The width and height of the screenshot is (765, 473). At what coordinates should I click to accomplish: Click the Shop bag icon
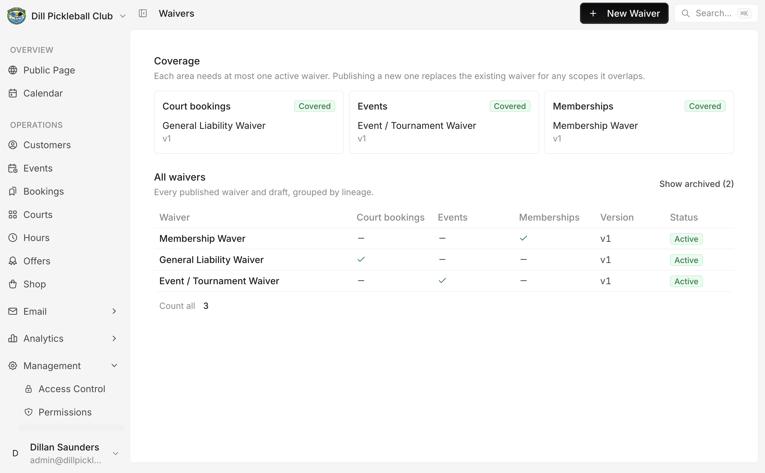(13, 284)
